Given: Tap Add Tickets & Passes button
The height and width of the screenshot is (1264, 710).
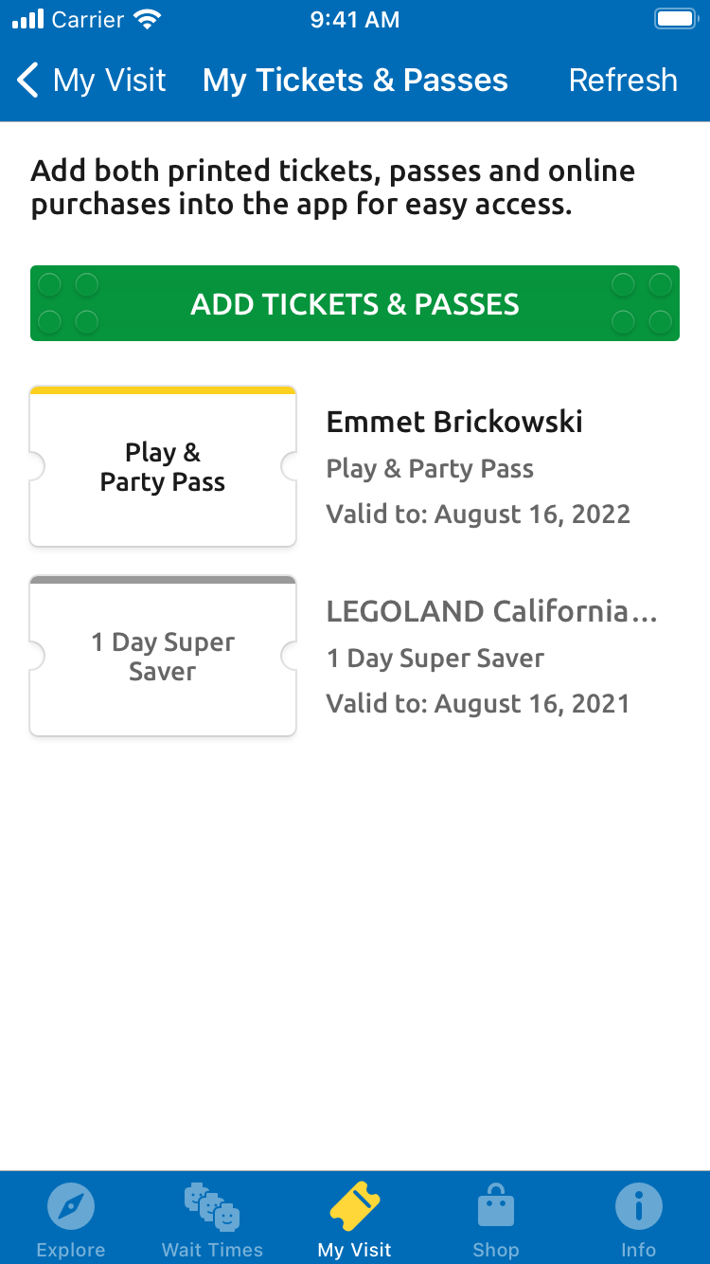Looking at the screenshot, I should pyautogui.click(x=355, y=303).
